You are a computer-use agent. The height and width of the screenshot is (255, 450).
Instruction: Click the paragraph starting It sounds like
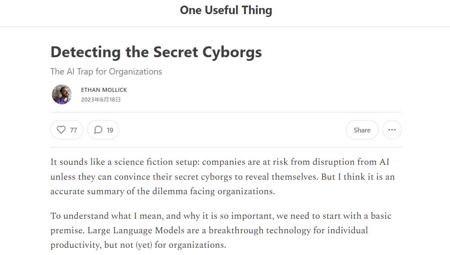click(x=223, y=176)
